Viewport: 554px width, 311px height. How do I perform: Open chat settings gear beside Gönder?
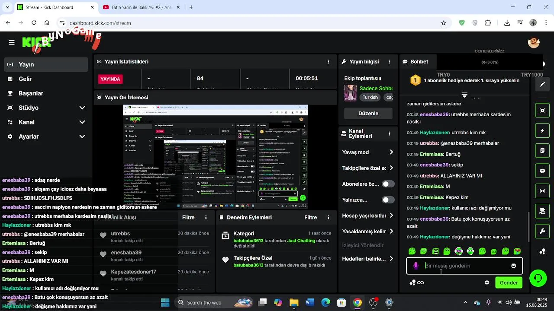pyautogui.click(x=487, y=282)
